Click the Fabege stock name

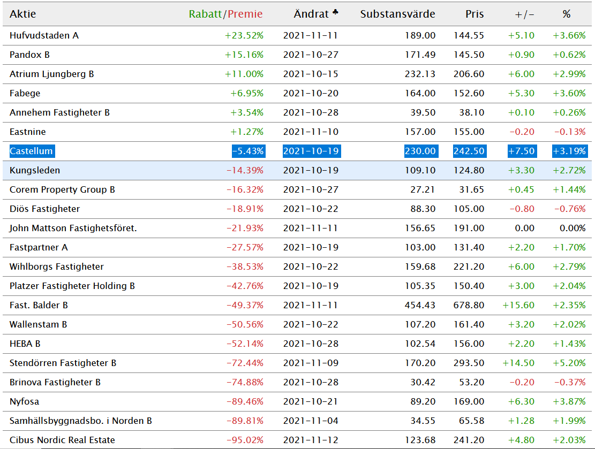(25, 93)
